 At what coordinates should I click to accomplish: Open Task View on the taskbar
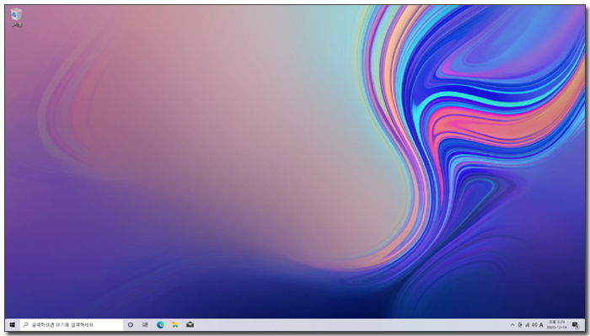(x=145, y=325)
